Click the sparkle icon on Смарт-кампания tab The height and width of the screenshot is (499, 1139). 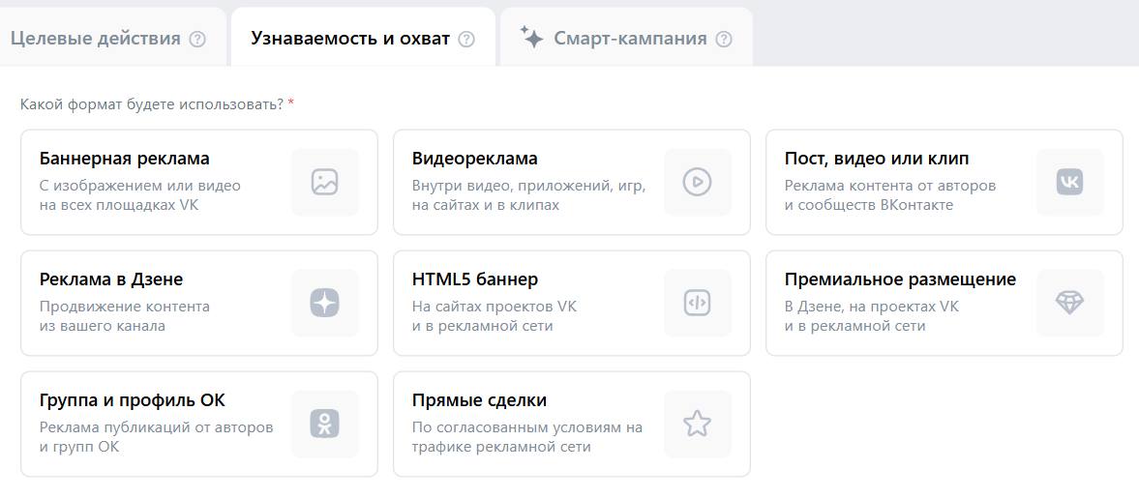531,37
